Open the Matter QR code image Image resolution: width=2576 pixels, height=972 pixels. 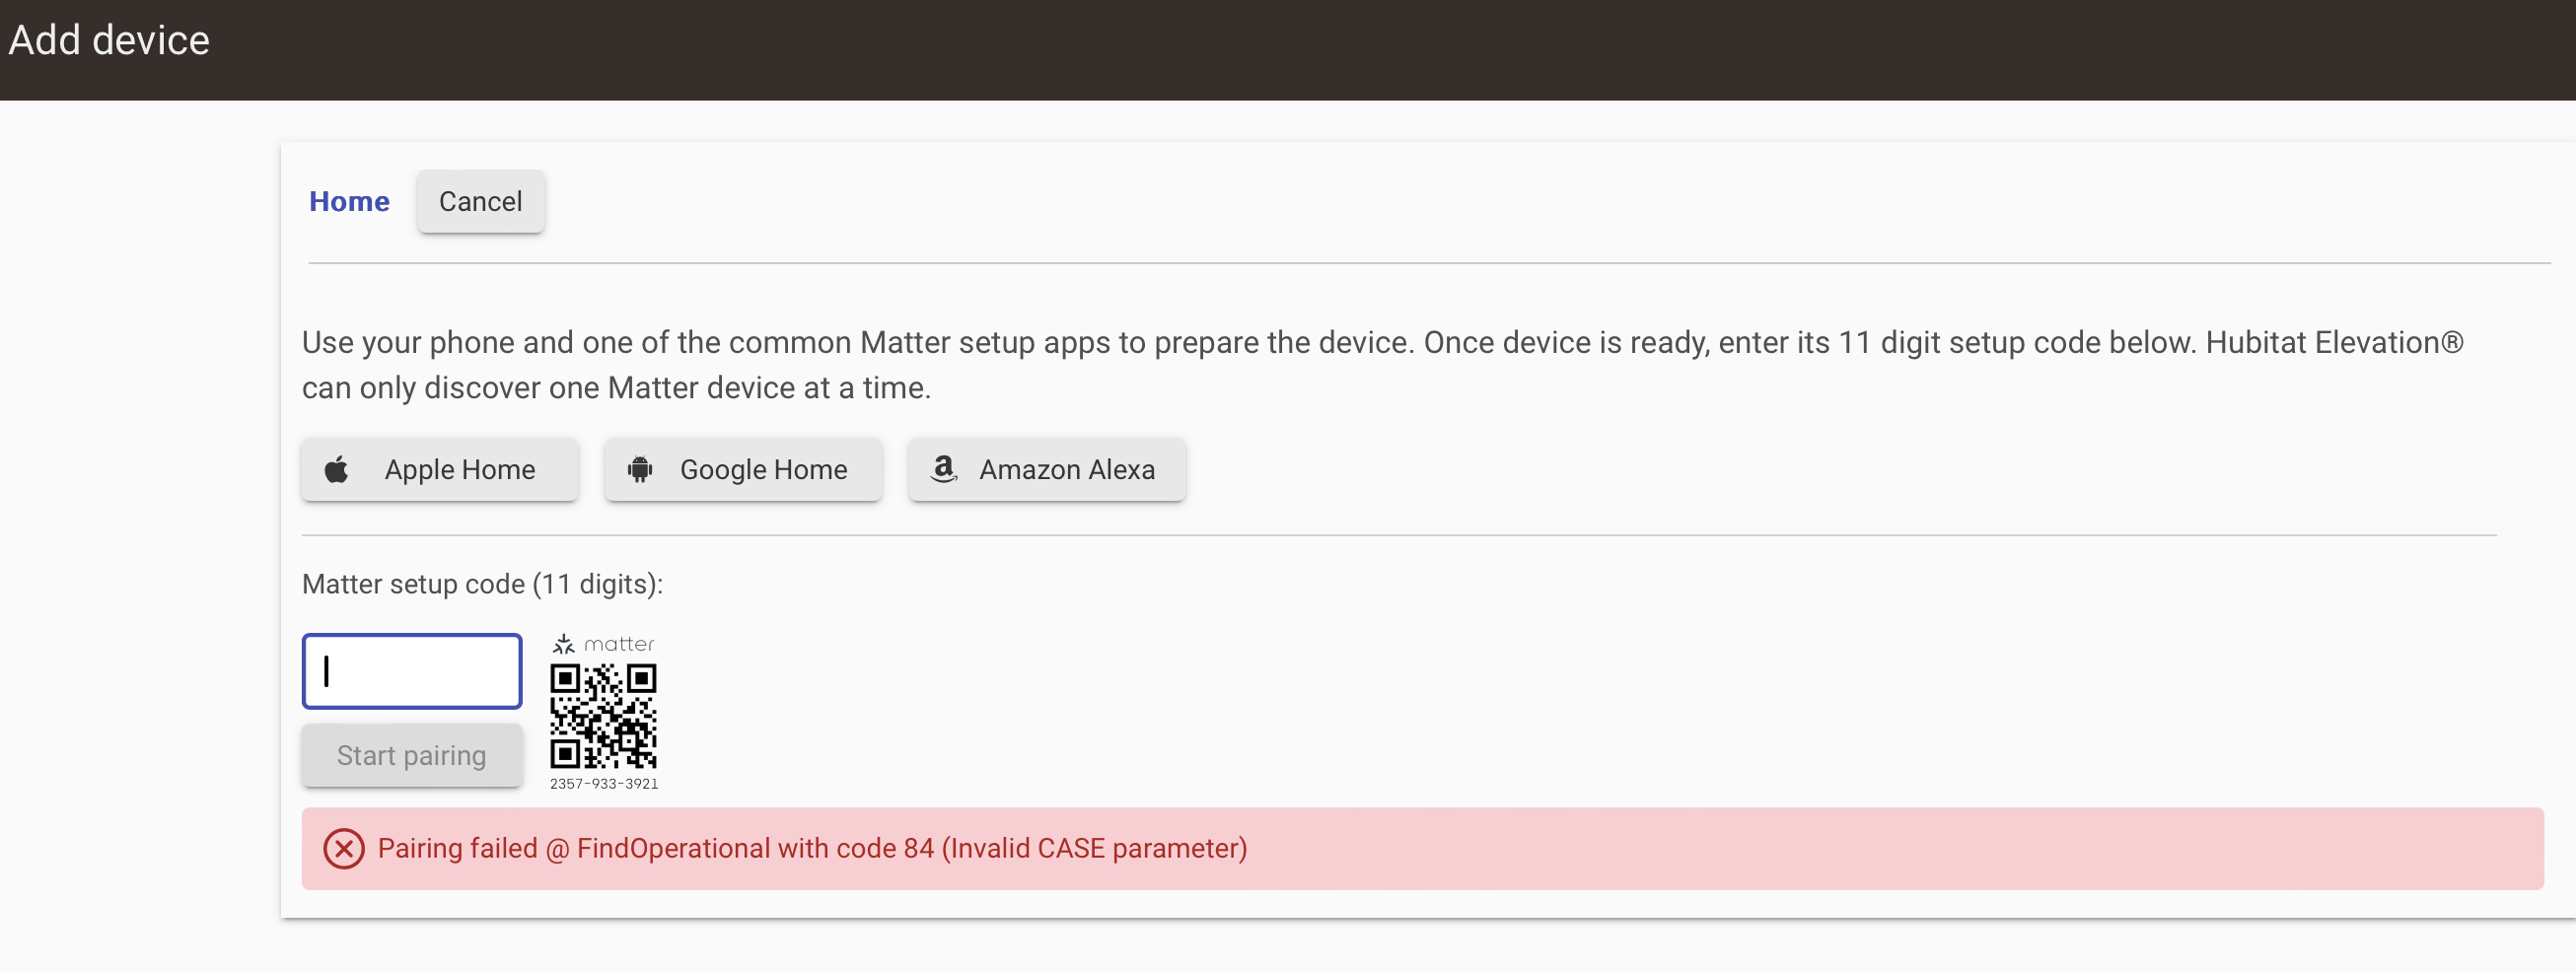pyautogui.click(x=603, y=716)
